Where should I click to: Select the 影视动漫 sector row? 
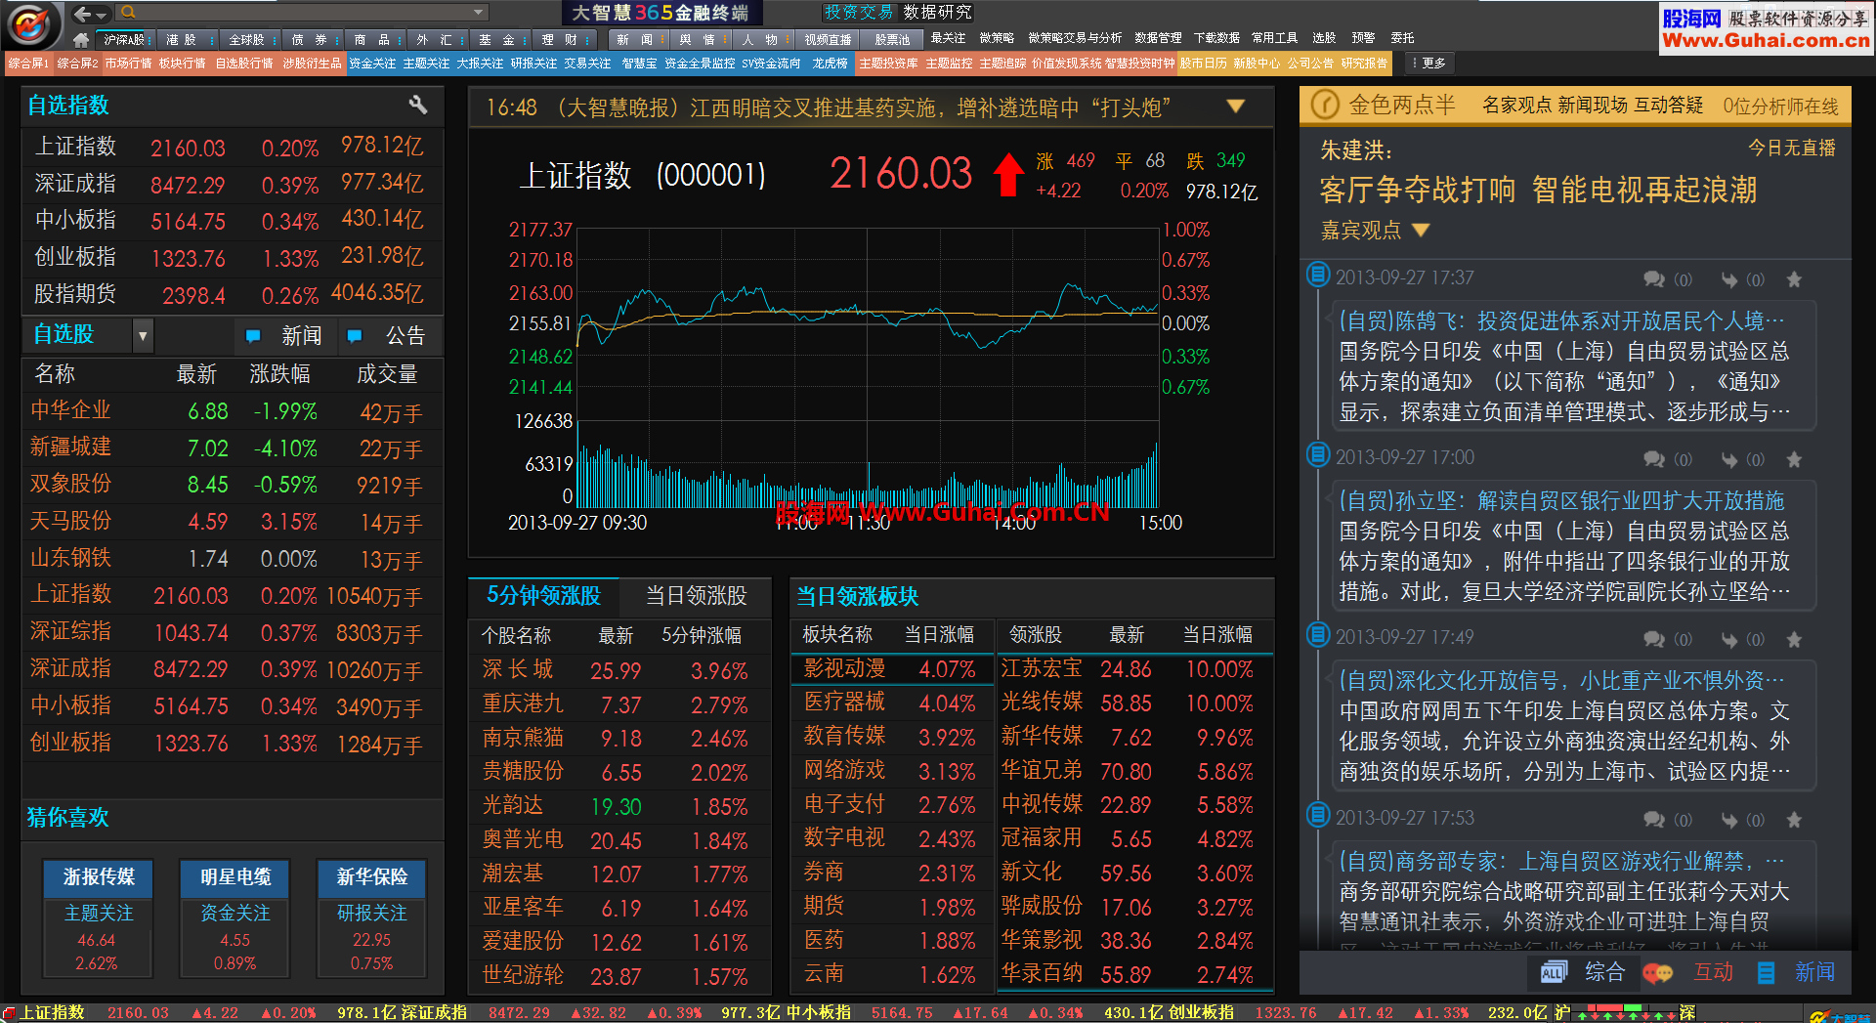coord(891,669)
